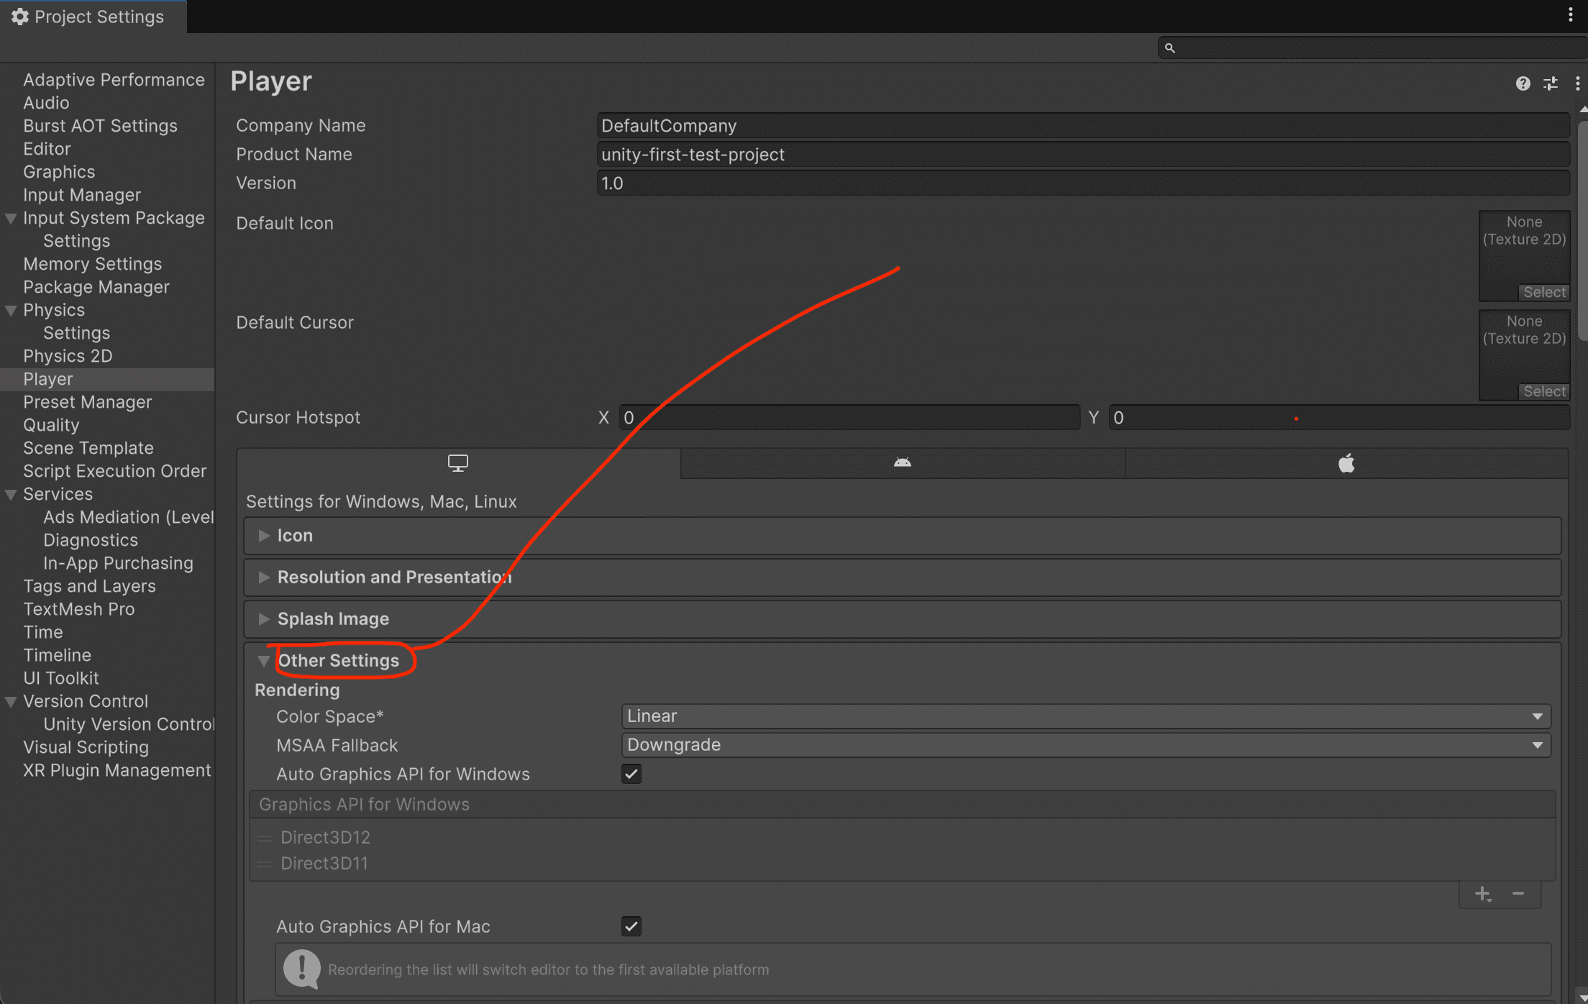
Task: Expand the Icon section
Action: 903,536
